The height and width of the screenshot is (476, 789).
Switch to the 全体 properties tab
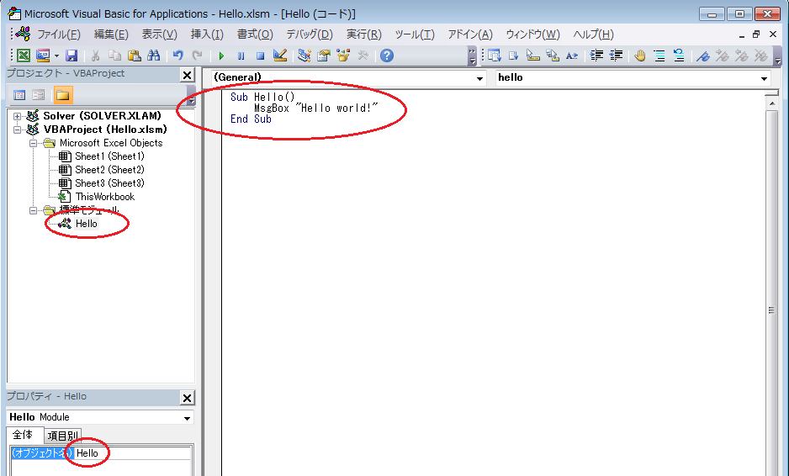pos(23,435)
